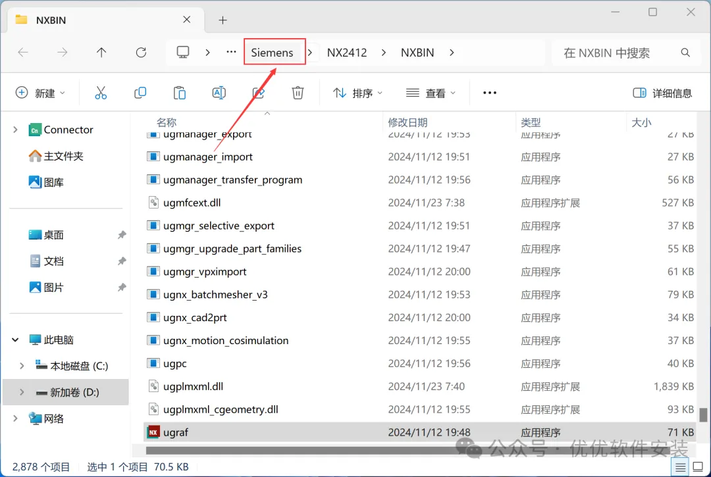Navigate to Siemens breadcrumb folder
This screenshot has width=711, height=477.
[x=272, y=53]
